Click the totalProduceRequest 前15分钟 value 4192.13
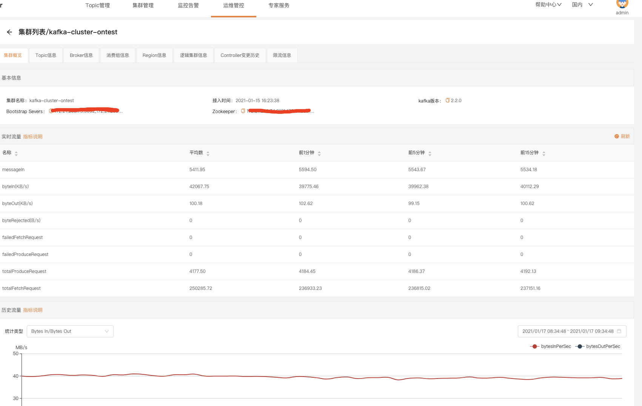 point(528,271)
